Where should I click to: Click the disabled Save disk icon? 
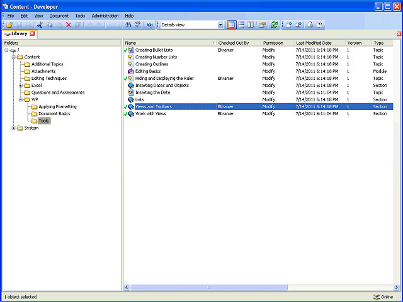click(x=20, y=25)
